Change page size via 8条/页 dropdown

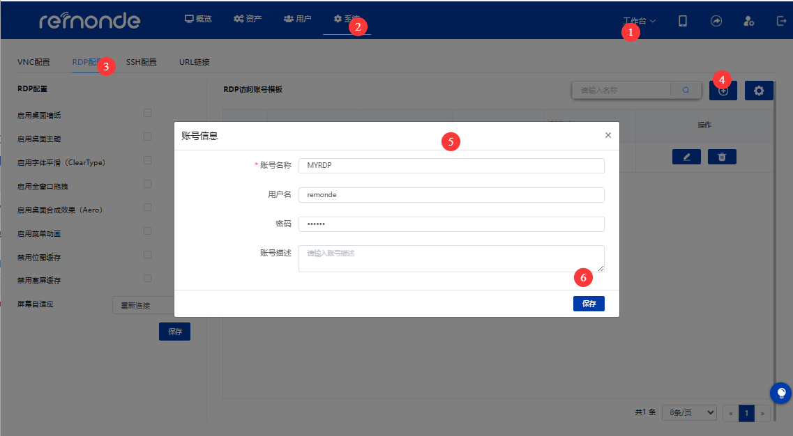point(688,412)
